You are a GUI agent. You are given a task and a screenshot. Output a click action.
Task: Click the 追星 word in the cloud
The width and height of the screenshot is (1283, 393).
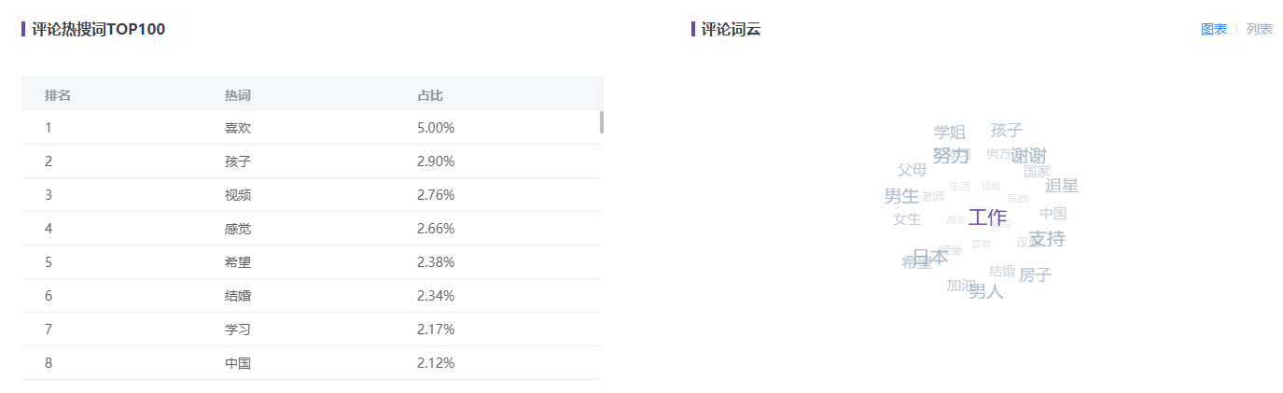coord(1062,186)
